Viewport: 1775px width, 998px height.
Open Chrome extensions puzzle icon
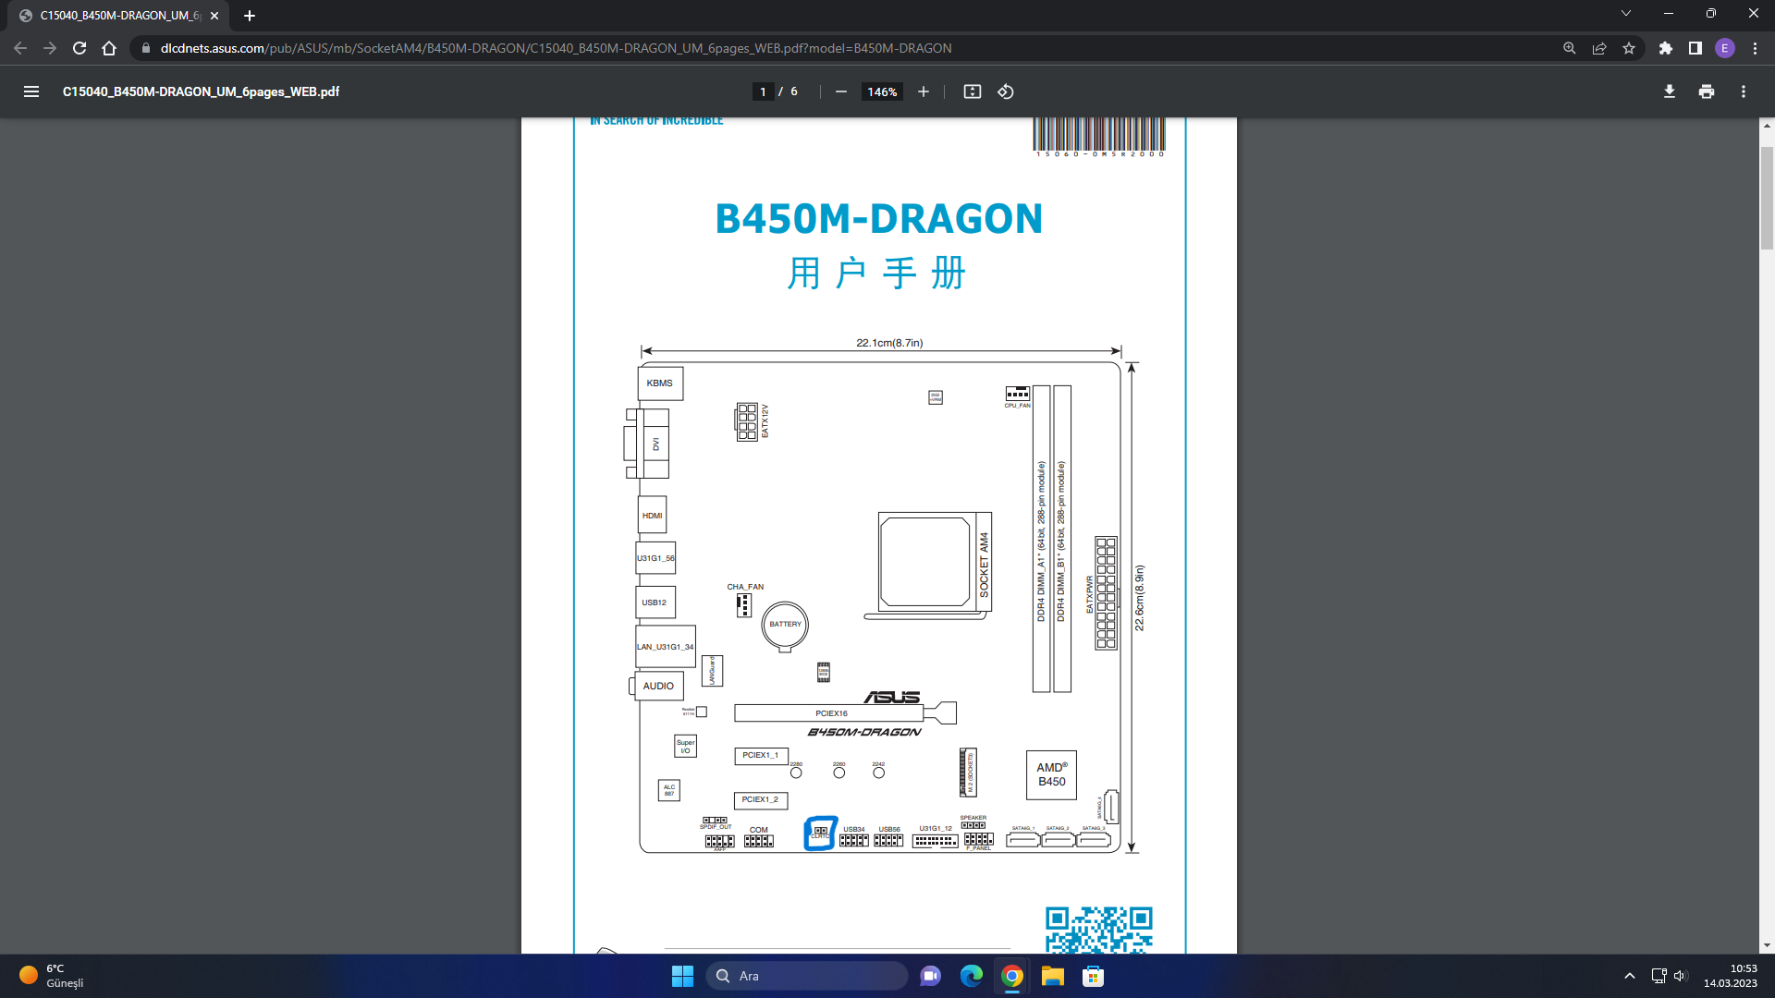[1665, 48]
